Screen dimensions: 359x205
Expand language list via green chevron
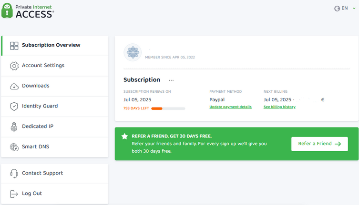coord(354,8)
